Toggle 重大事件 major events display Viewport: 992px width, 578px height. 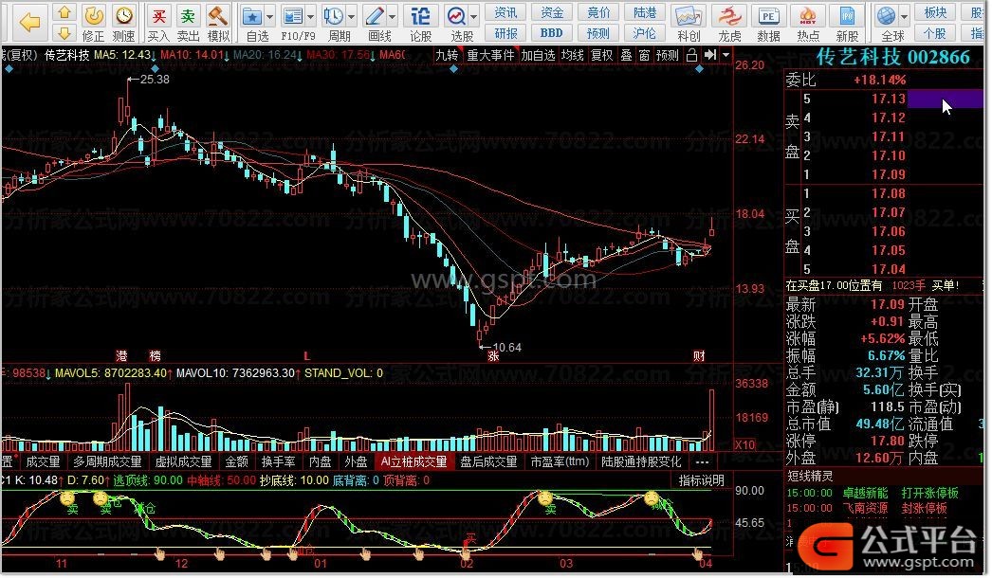(x=490, y=56)
